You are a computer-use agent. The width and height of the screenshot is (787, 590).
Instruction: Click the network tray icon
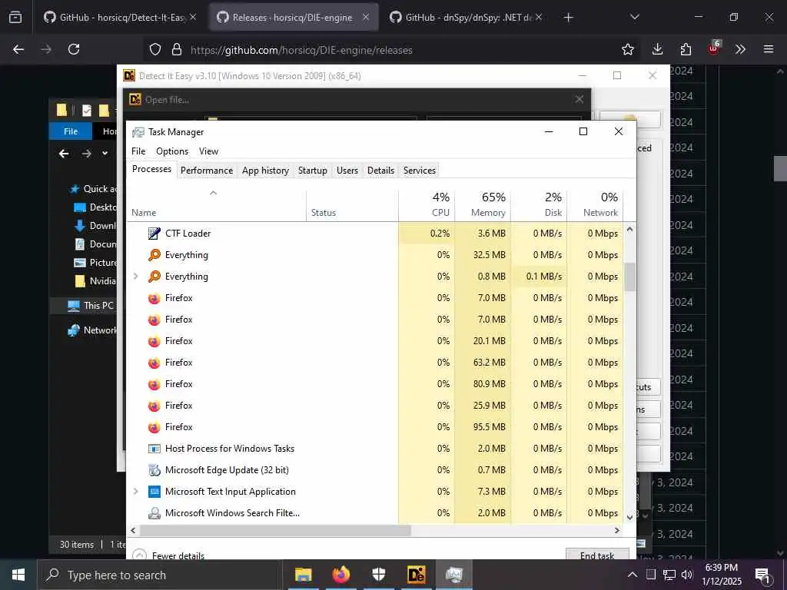click(669, 575)
